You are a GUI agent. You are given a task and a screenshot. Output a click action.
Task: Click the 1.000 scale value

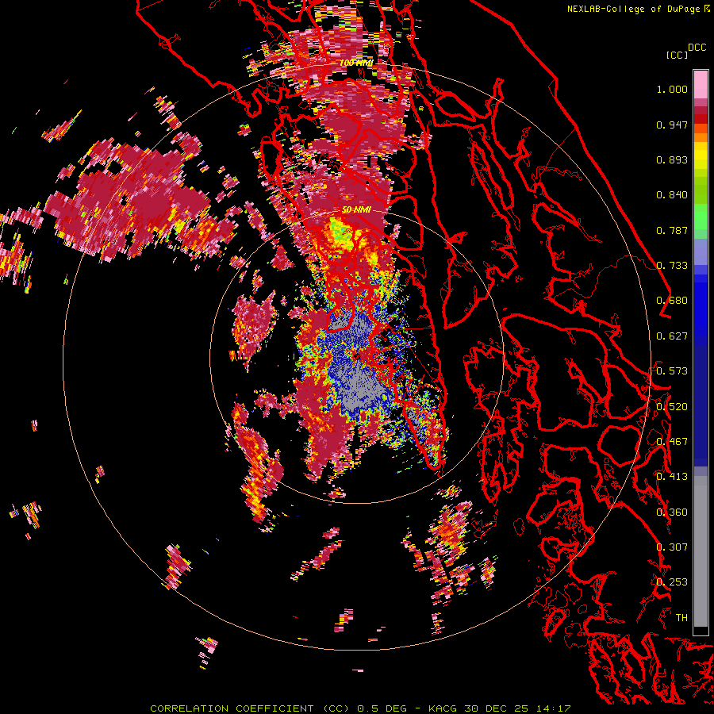672,89
